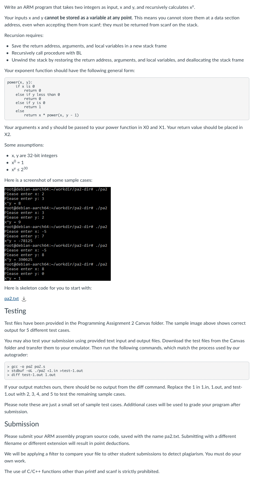Image resolution: width=280 pixels, height=478 pixels.
Task: Click the power(x, y) pseudocode block header line
Action: [20, 82]
